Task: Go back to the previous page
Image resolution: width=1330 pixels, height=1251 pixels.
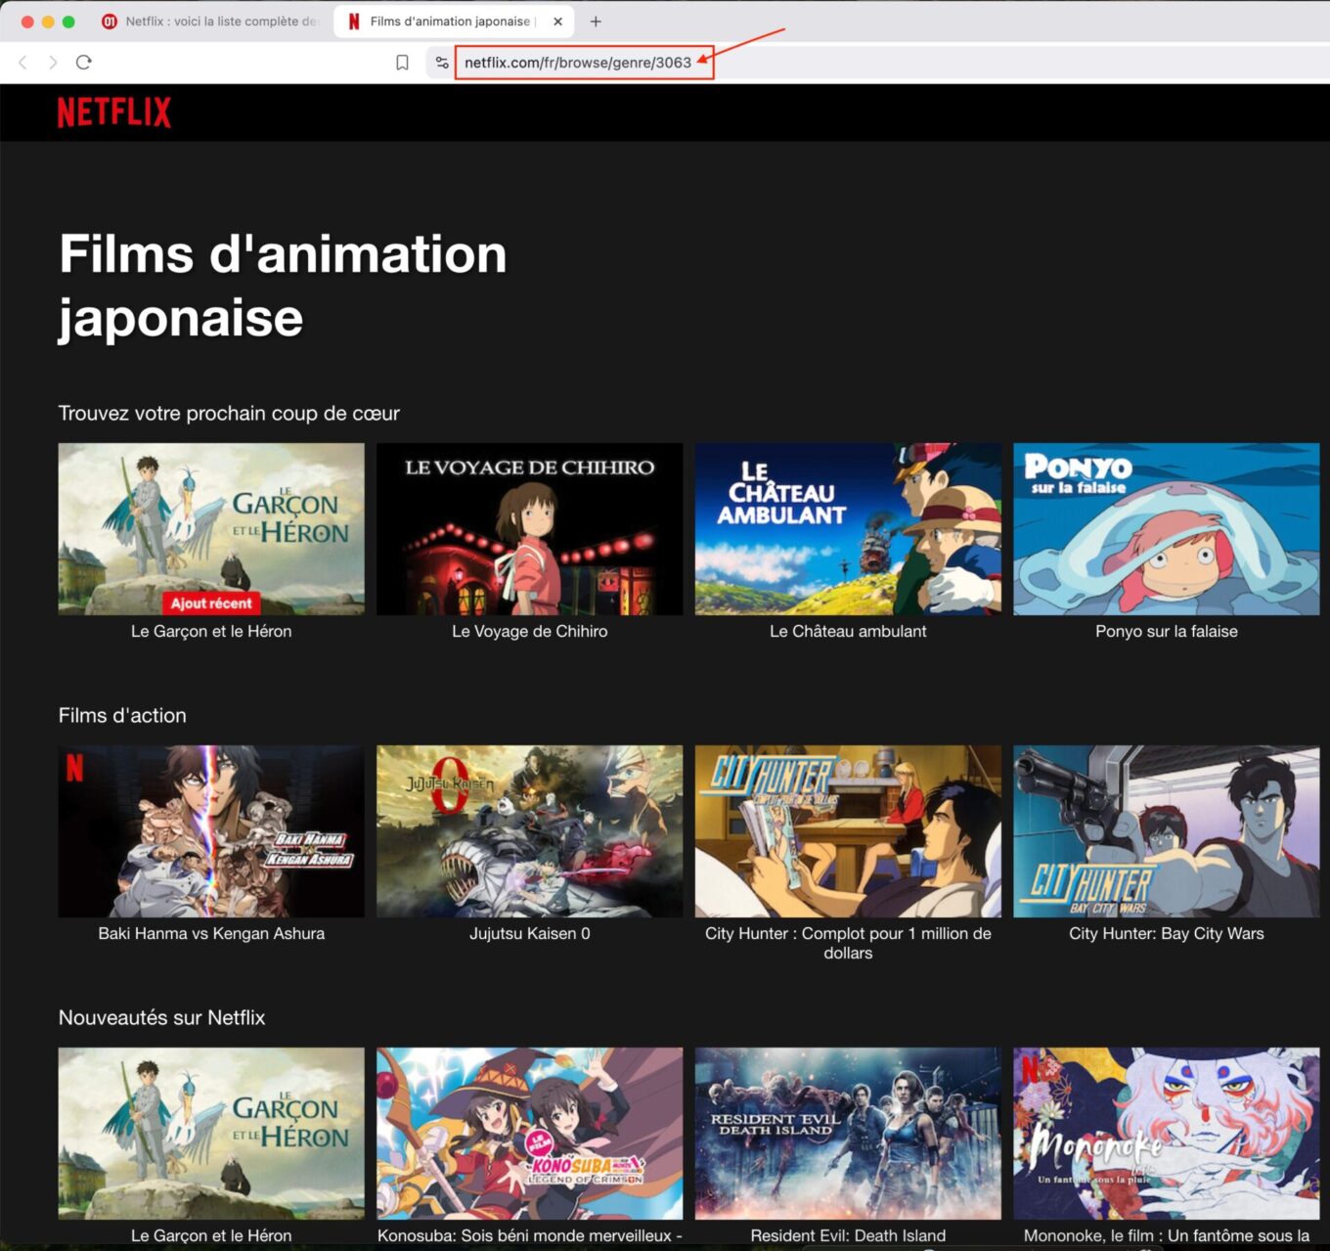Action: [x=22, y=63]
